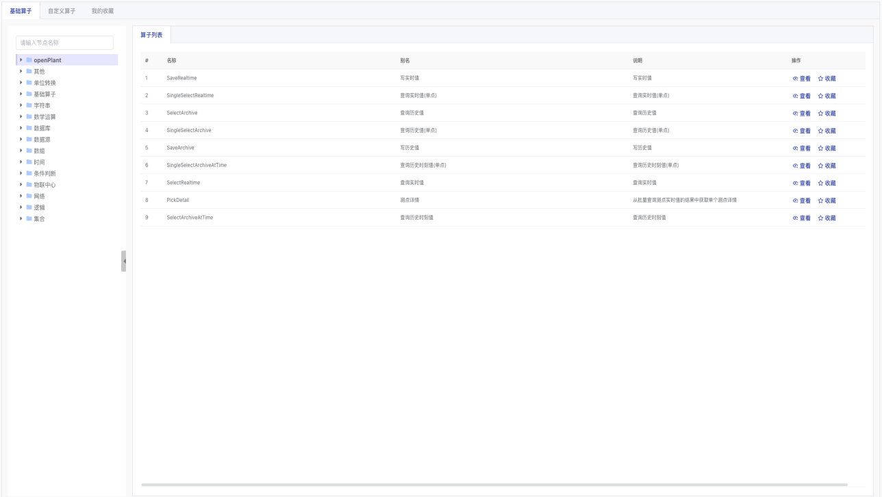Click the folder icon next to 数据库
The height and width of the screenshot is (497, 882).
[29, 128]
